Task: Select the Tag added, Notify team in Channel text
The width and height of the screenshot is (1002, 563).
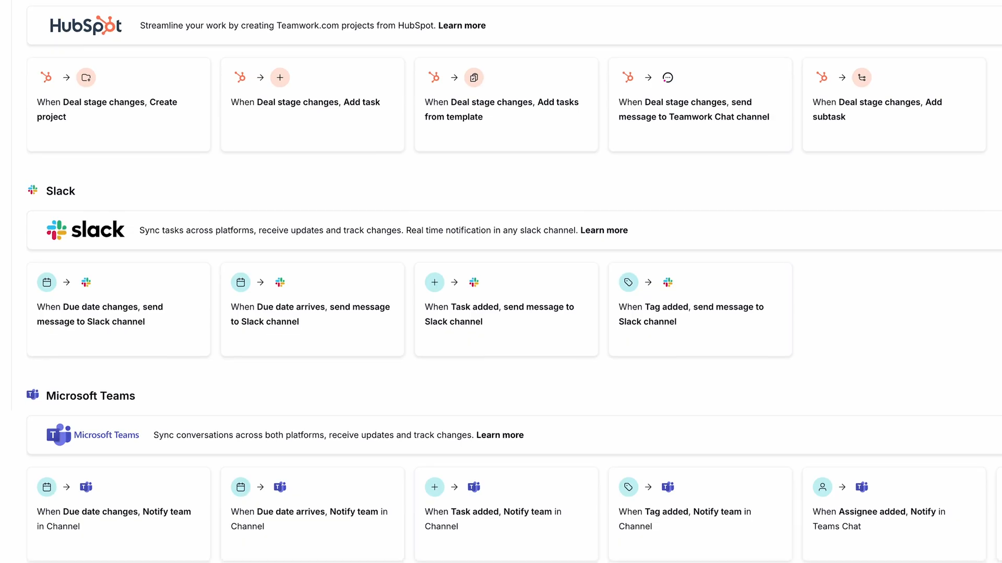Action: click(x=685, y=519)
